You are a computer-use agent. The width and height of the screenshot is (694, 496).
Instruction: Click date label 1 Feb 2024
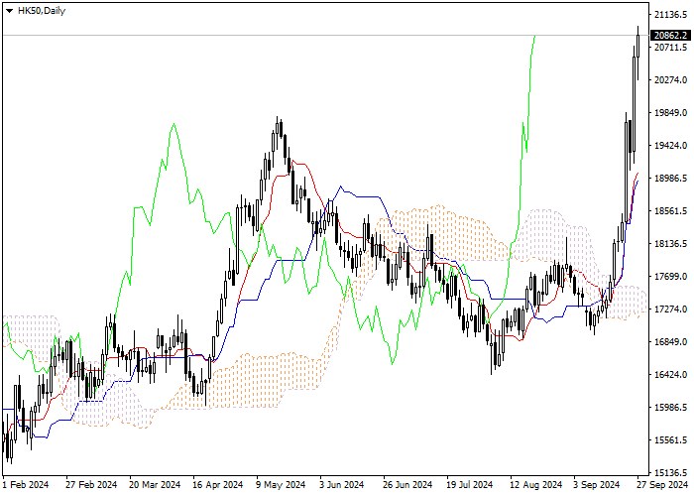coord(26,485)
